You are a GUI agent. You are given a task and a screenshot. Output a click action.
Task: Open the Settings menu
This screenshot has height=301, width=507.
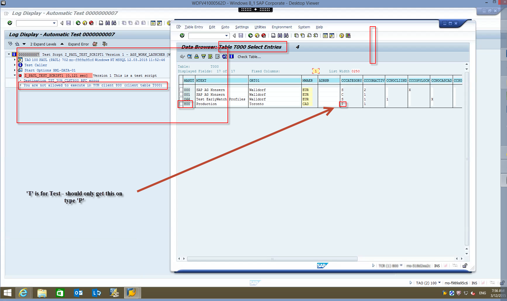tap(242, 27)
